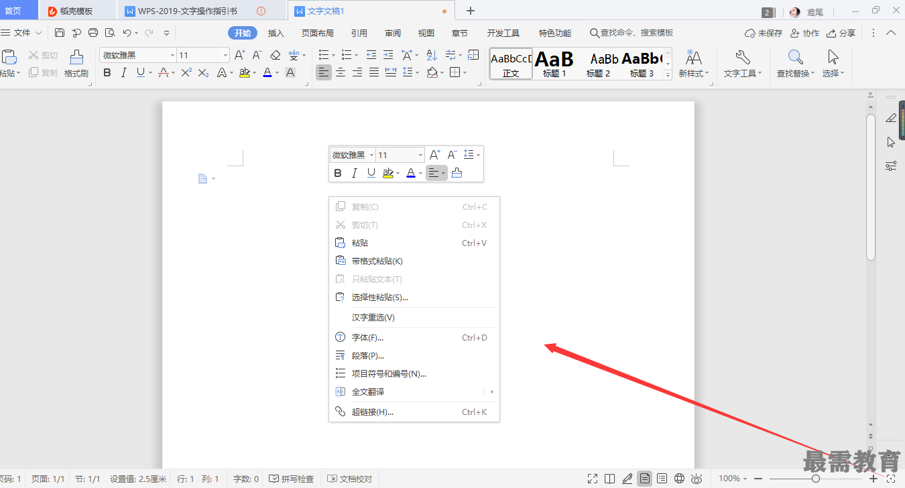The image size is (905, 488).
Task: Open ribbon font name dropdown 微软雅黑
Action: [172, 55]
